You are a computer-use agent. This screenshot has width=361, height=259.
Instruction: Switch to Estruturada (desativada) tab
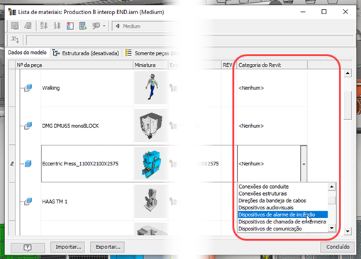click(x=86, y=53)
